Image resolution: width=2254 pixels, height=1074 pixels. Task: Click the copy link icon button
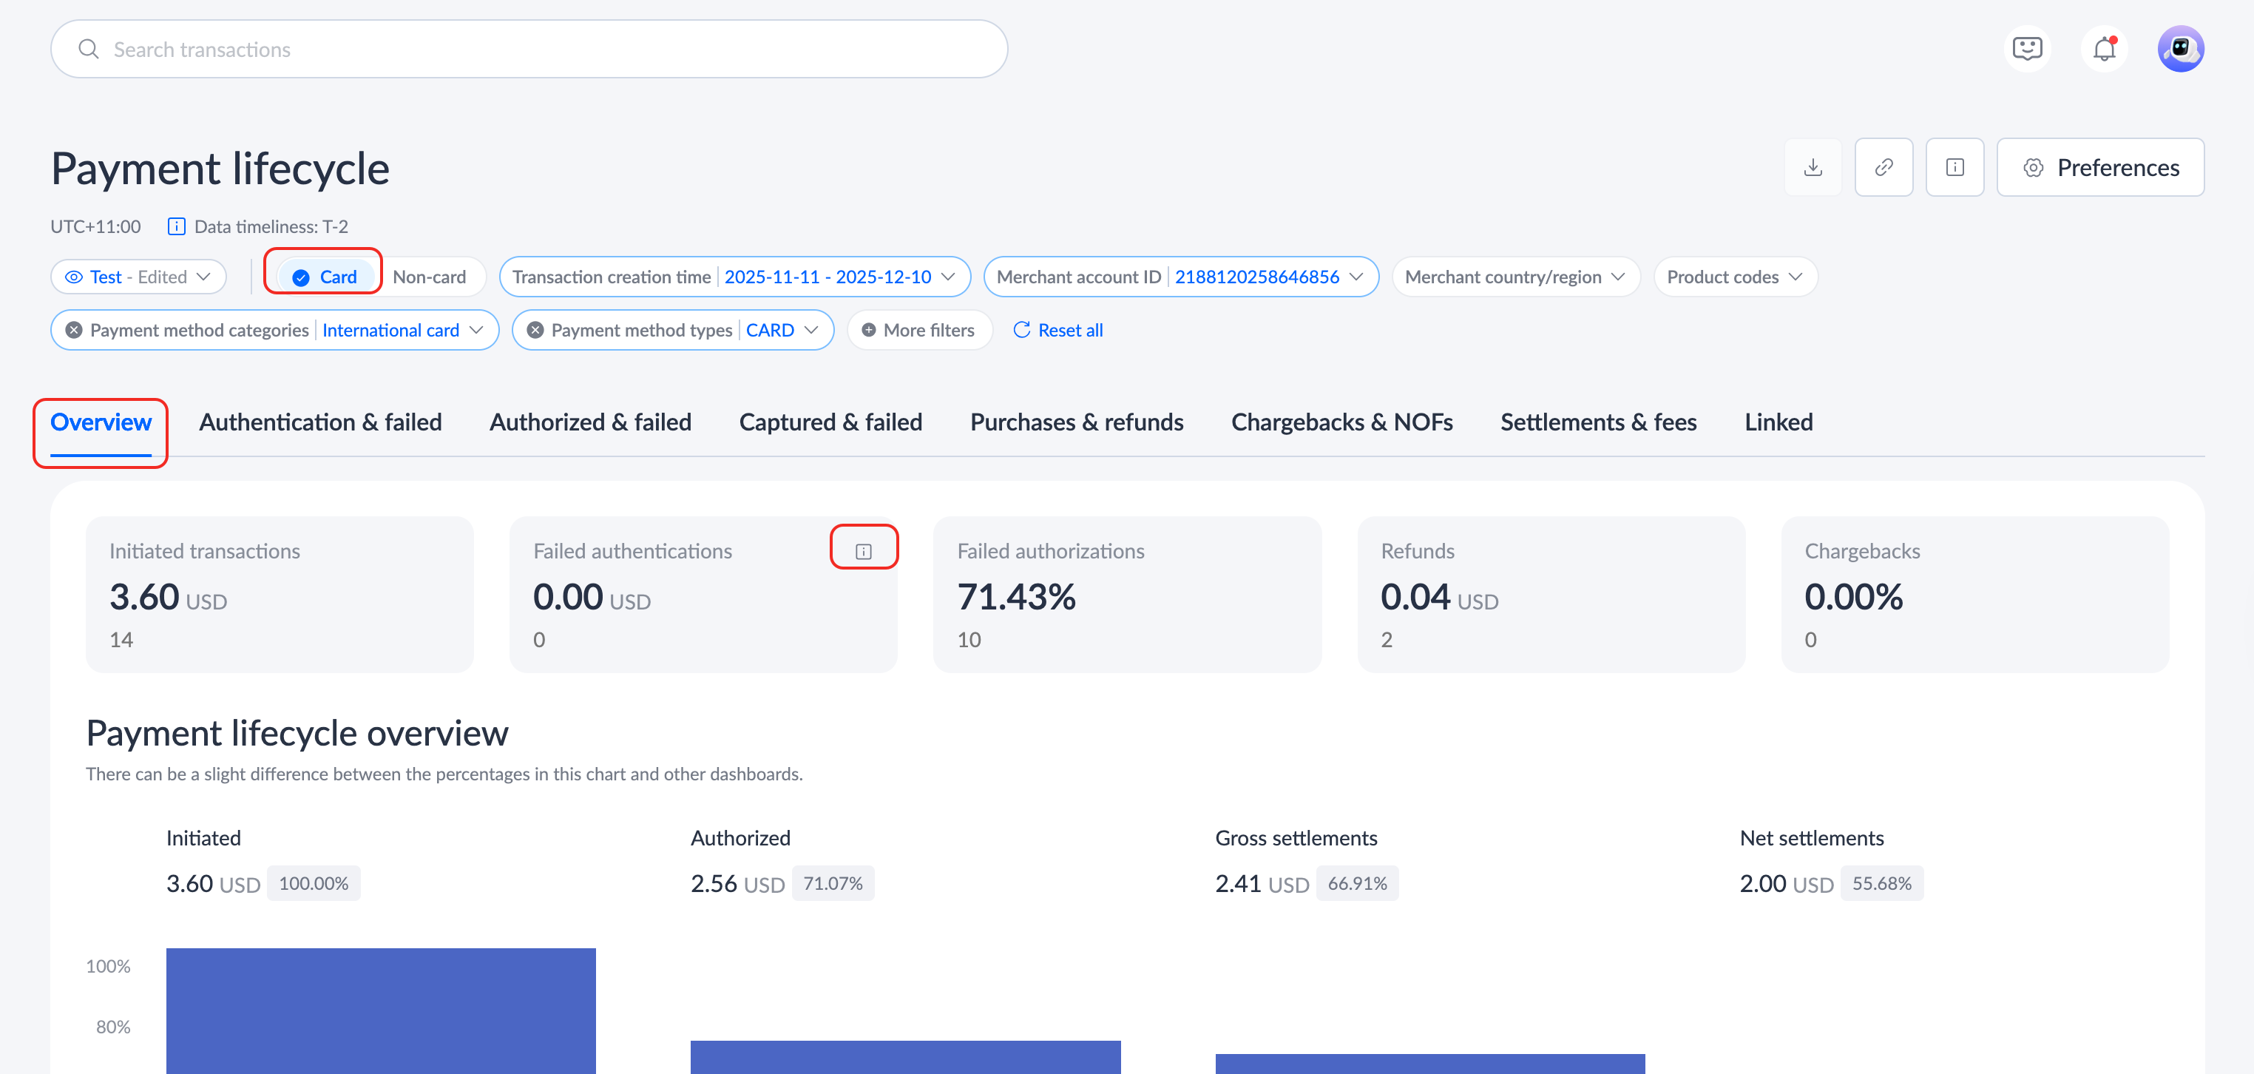[x=1883, y=167]
